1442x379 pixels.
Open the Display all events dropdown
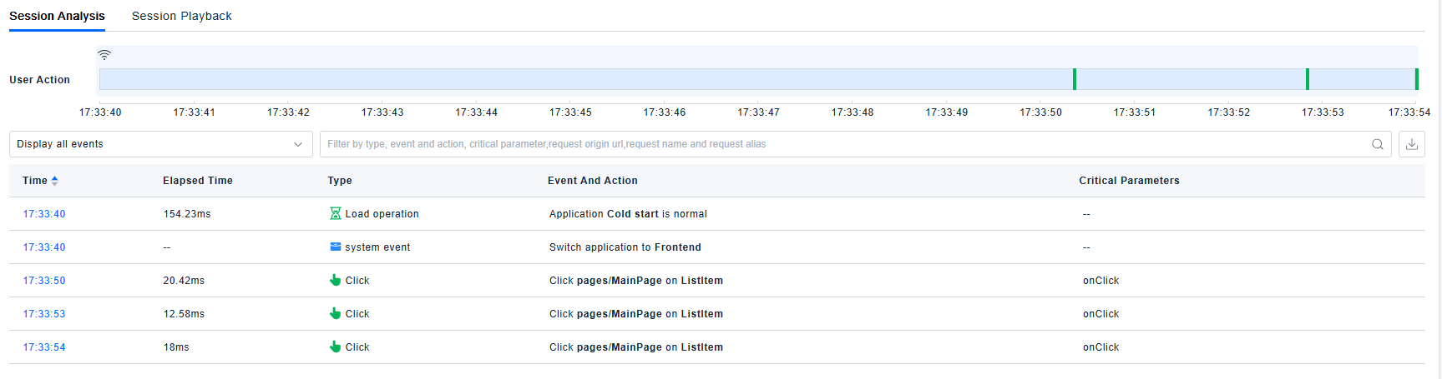coord(160,144)
